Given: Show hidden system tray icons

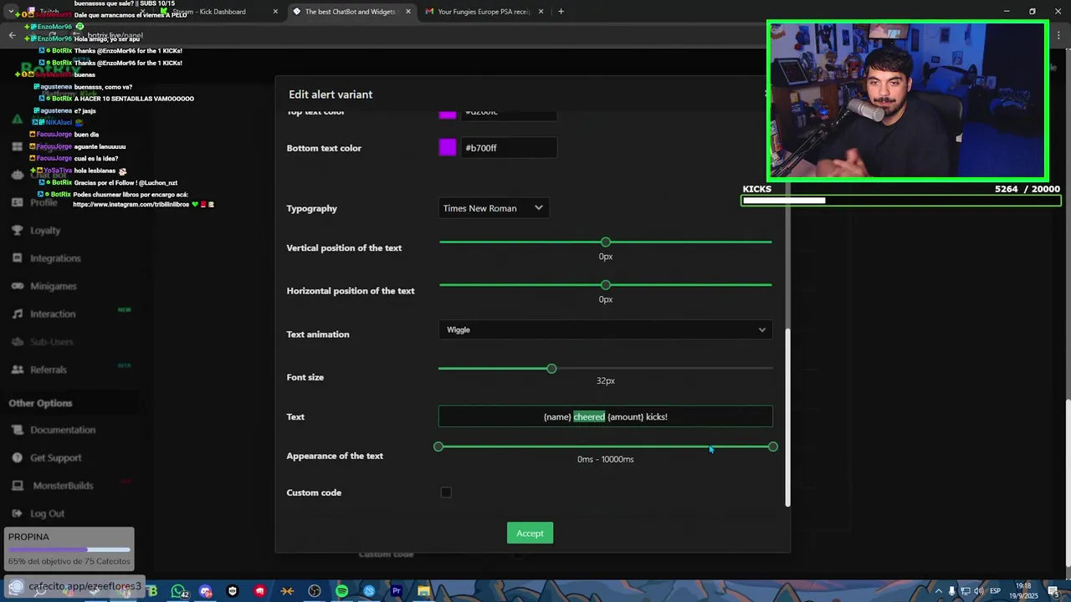Looking at the screenshot, I should tap(937, 591).
